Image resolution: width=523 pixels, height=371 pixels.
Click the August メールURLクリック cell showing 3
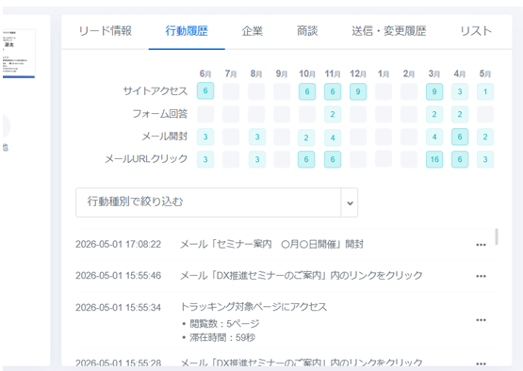(257, 159)
